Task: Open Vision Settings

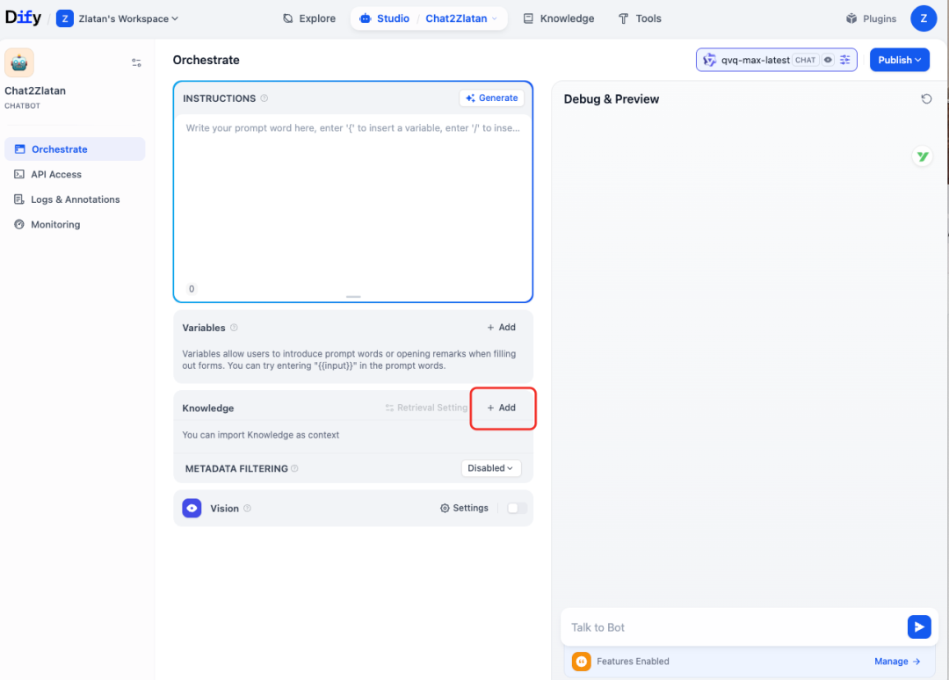Action: click(x=464, y=508)
